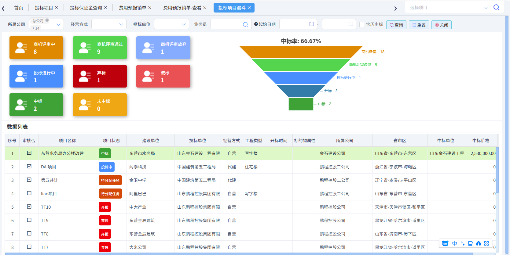Close the 投标项目漏斗 tab
This screenshot has width=510, height=255.
point(249,8)
